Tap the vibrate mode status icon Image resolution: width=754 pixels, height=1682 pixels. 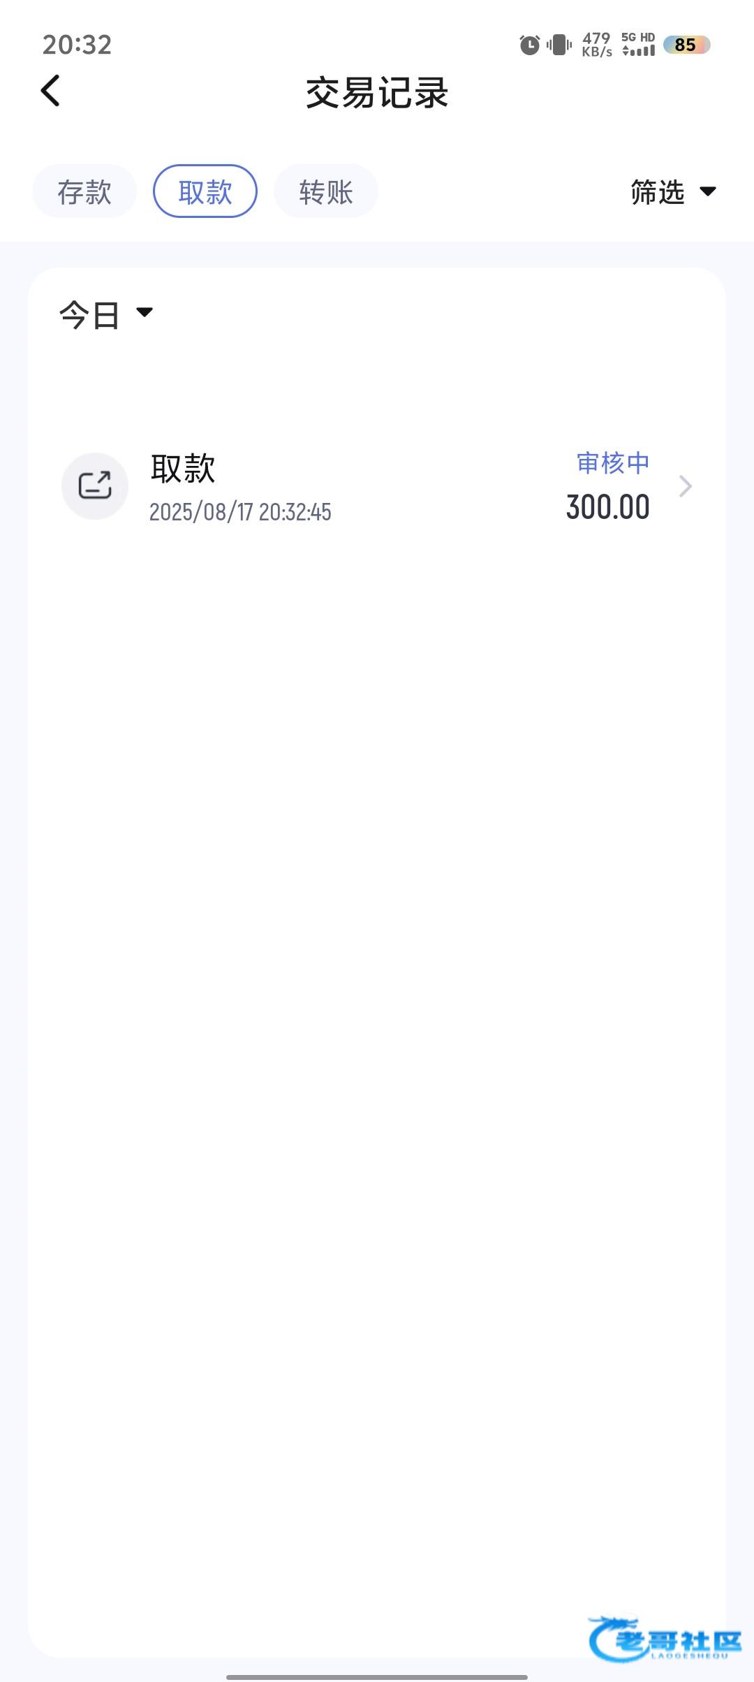tap(559, 45)
